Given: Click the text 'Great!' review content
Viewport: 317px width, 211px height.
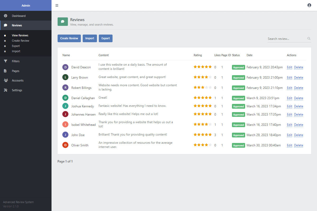Looking at the screenshot, I should 103,98.
